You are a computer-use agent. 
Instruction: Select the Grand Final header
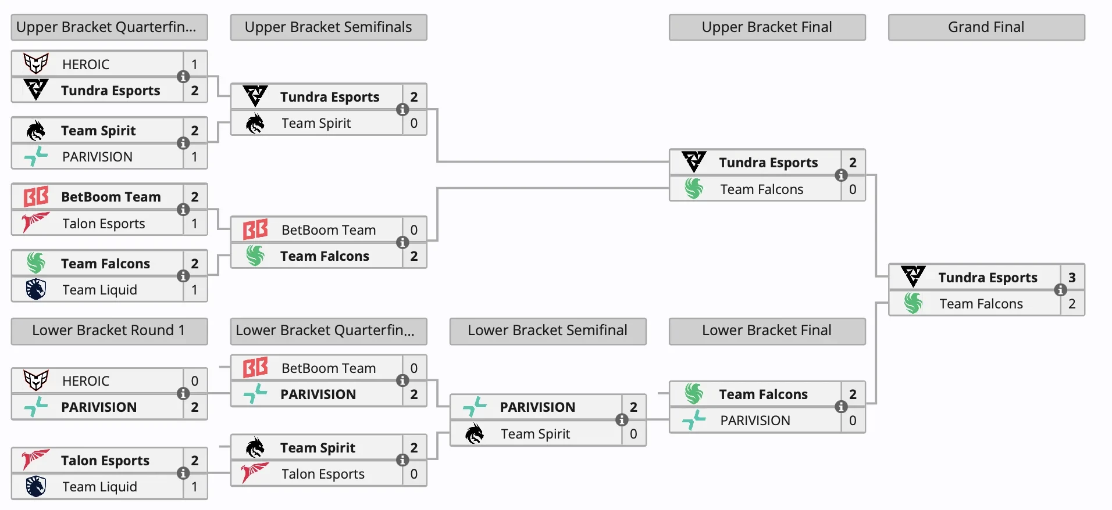tap(986, 27)
